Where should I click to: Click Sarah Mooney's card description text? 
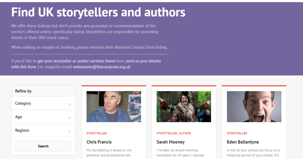[180, 153]
